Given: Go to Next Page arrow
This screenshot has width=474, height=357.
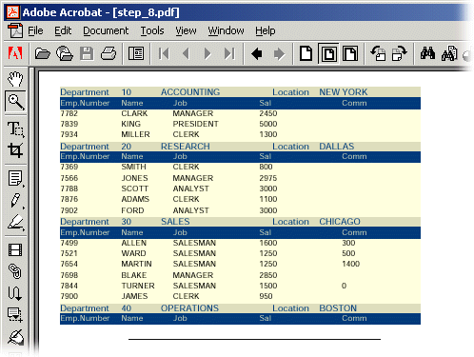Looking at the screenshot, I should 207,53.
